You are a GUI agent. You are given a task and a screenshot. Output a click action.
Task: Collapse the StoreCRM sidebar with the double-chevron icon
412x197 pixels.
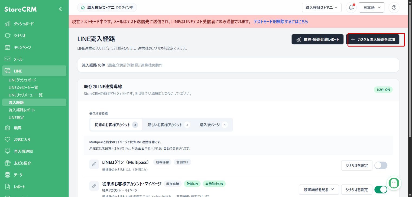tap(60, 9)
